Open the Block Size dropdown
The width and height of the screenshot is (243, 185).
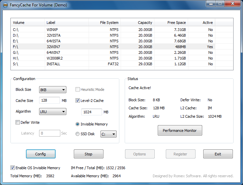[53, 90]
